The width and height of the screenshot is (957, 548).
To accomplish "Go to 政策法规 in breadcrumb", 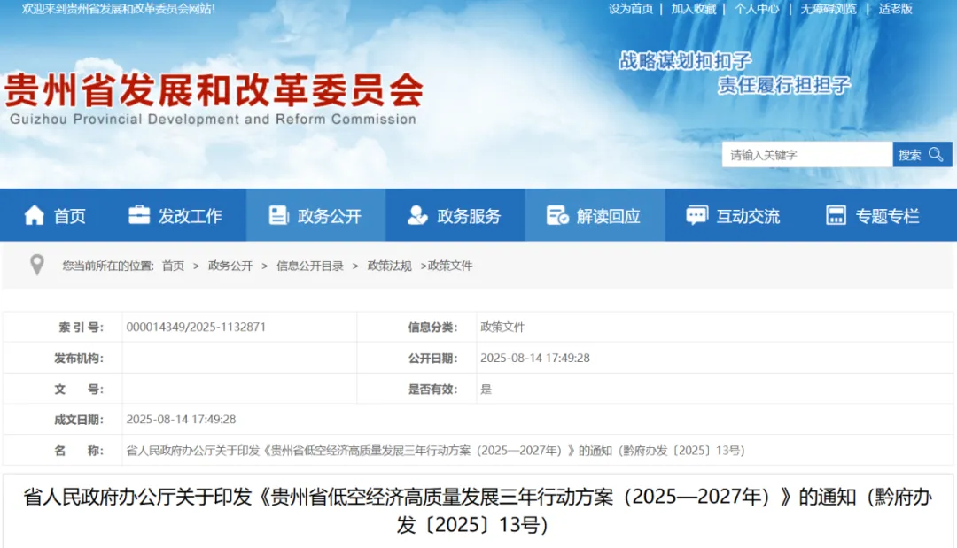I will 389,266.
